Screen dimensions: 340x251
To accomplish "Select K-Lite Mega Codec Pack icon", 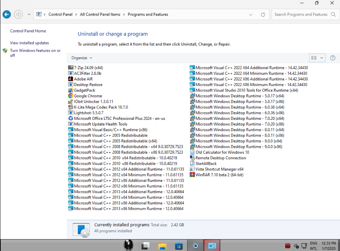I will 71,107.
